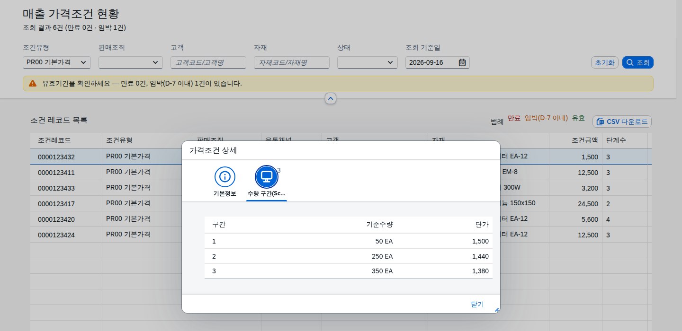Click the 조건레코드 column header
This screenshot has width=682, height=331.
pos(66,140)
